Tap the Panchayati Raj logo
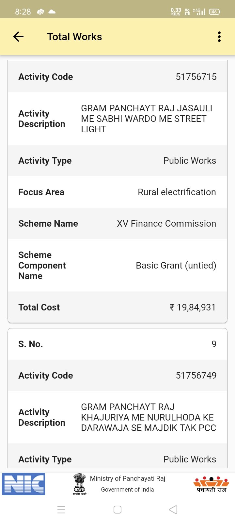The height and width of the screenshot is (524, 235). (x=211, y=484)
